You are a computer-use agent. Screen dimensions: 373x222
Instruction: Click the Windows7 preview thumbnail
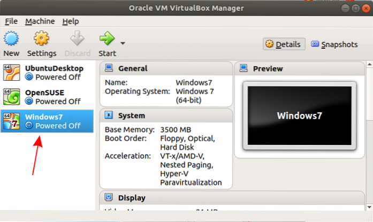pyautogui.click(x=299, y=115)
